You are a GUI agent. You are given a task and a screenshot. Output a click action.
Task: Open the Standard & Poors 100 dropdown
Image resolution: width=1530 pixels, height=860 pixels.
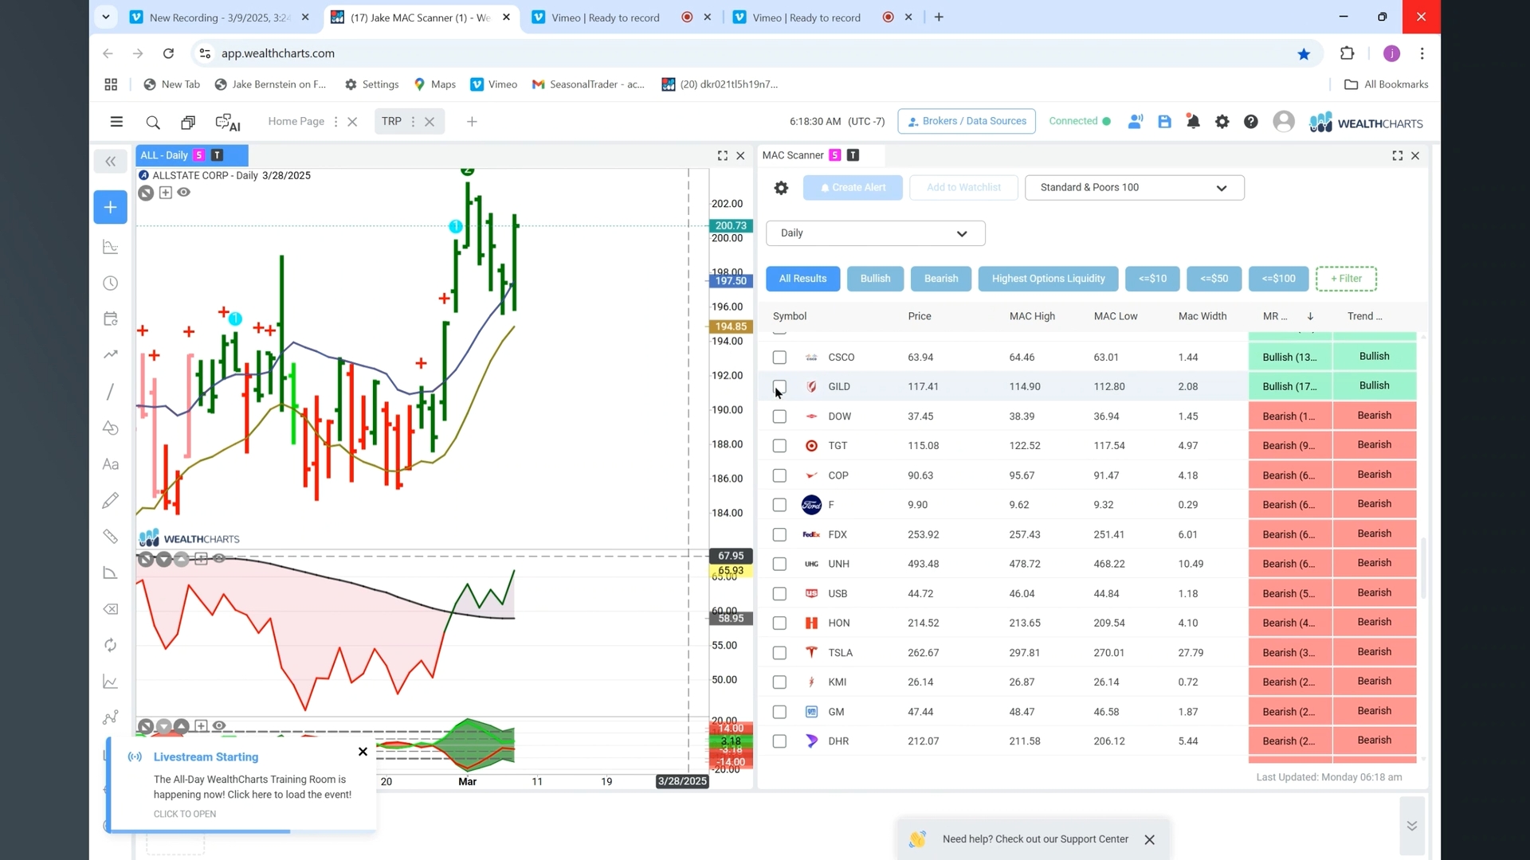pos(1134,188)
